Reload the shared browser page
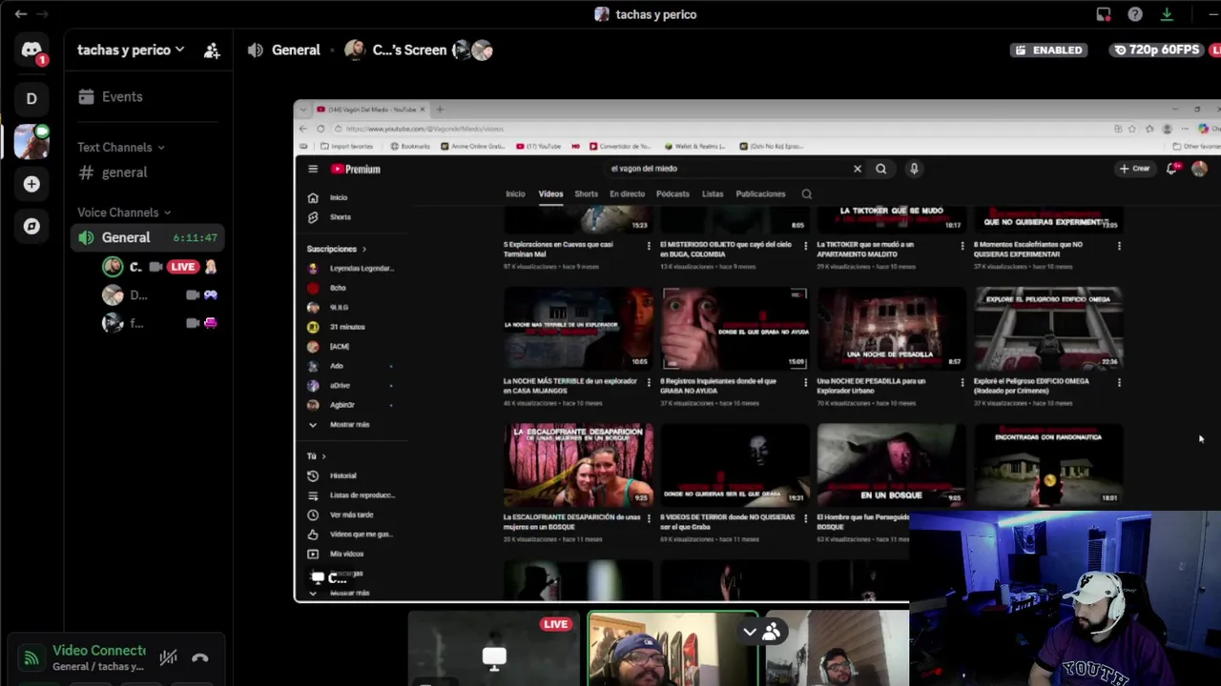The width and height of the screenshot is (1221, 686). click(x=321, y=129)
